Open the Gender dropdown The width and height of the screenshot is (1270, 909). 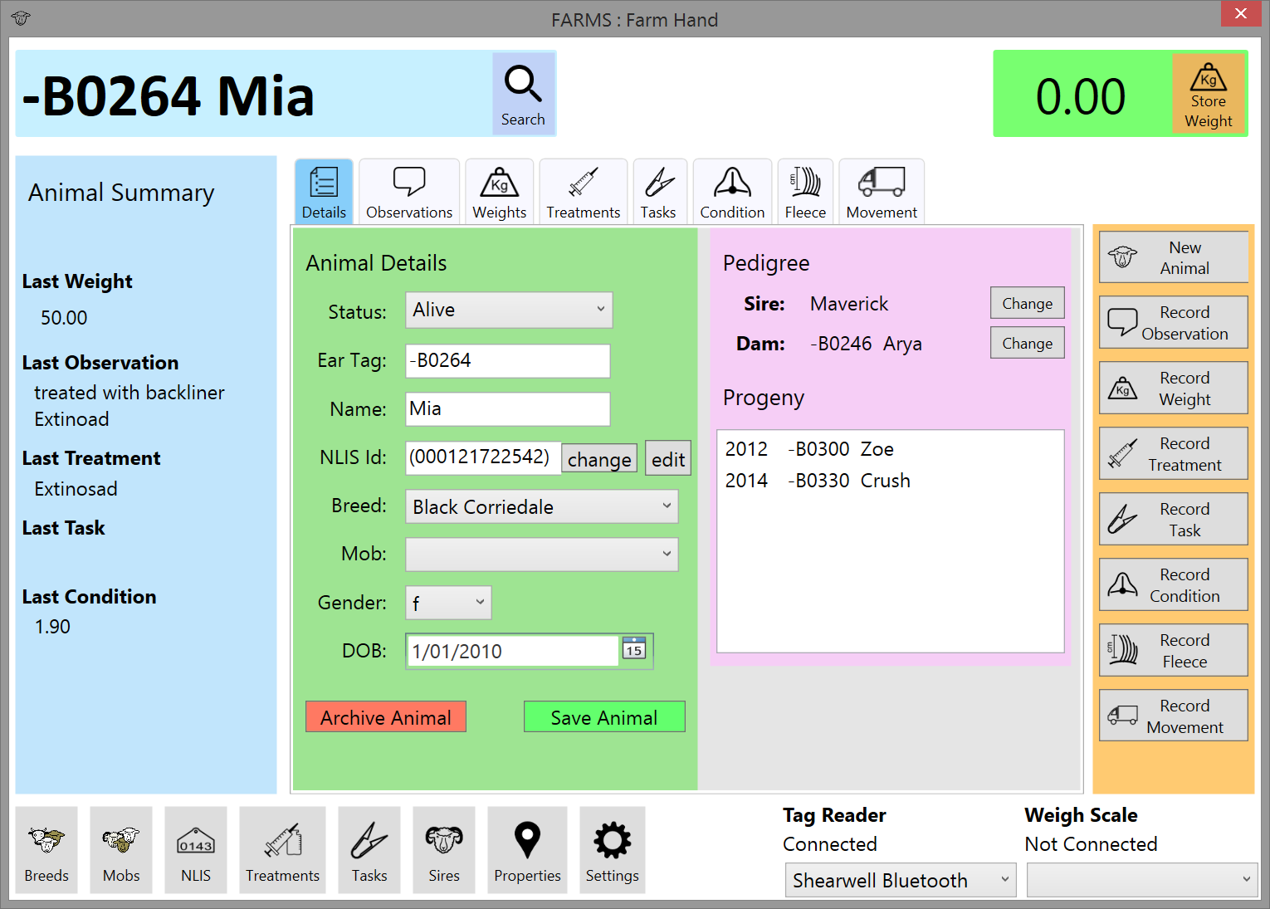[448, 603]
